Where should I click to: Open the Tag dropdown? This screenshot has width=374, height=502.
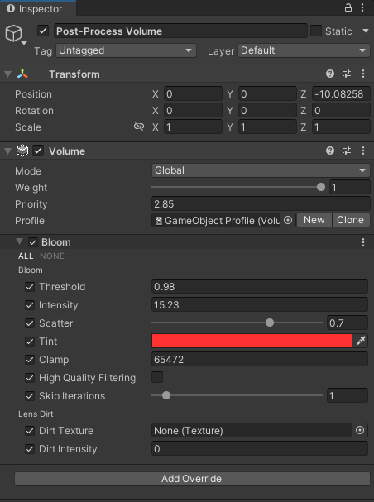click(126, 50)
